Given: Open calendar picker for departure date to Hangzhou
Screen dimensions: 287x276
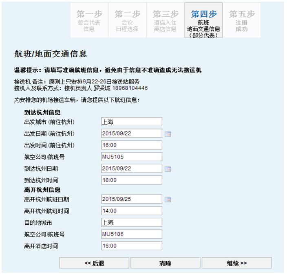Looking at the screenshot, I should tap(168, 134).
